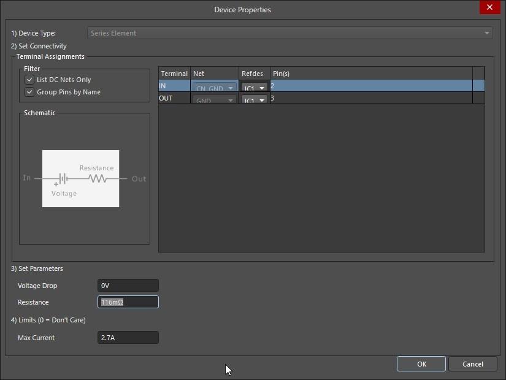Open the CN_GND net dropdown in IN row
506x380 pixels.
214,88
